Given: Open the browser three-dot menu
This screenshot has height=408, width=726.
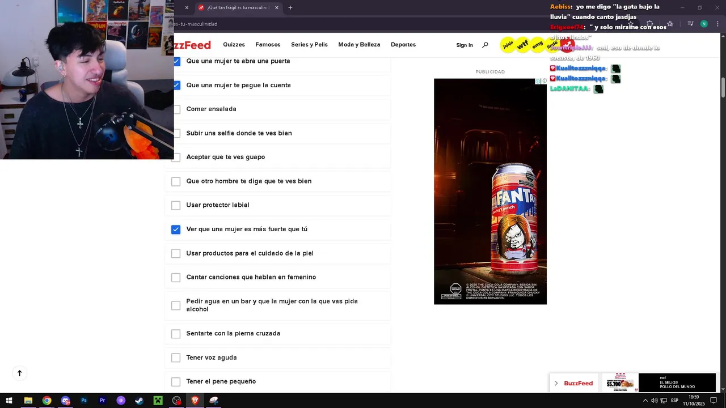Looking at the screenshot, I should [717, 24].
